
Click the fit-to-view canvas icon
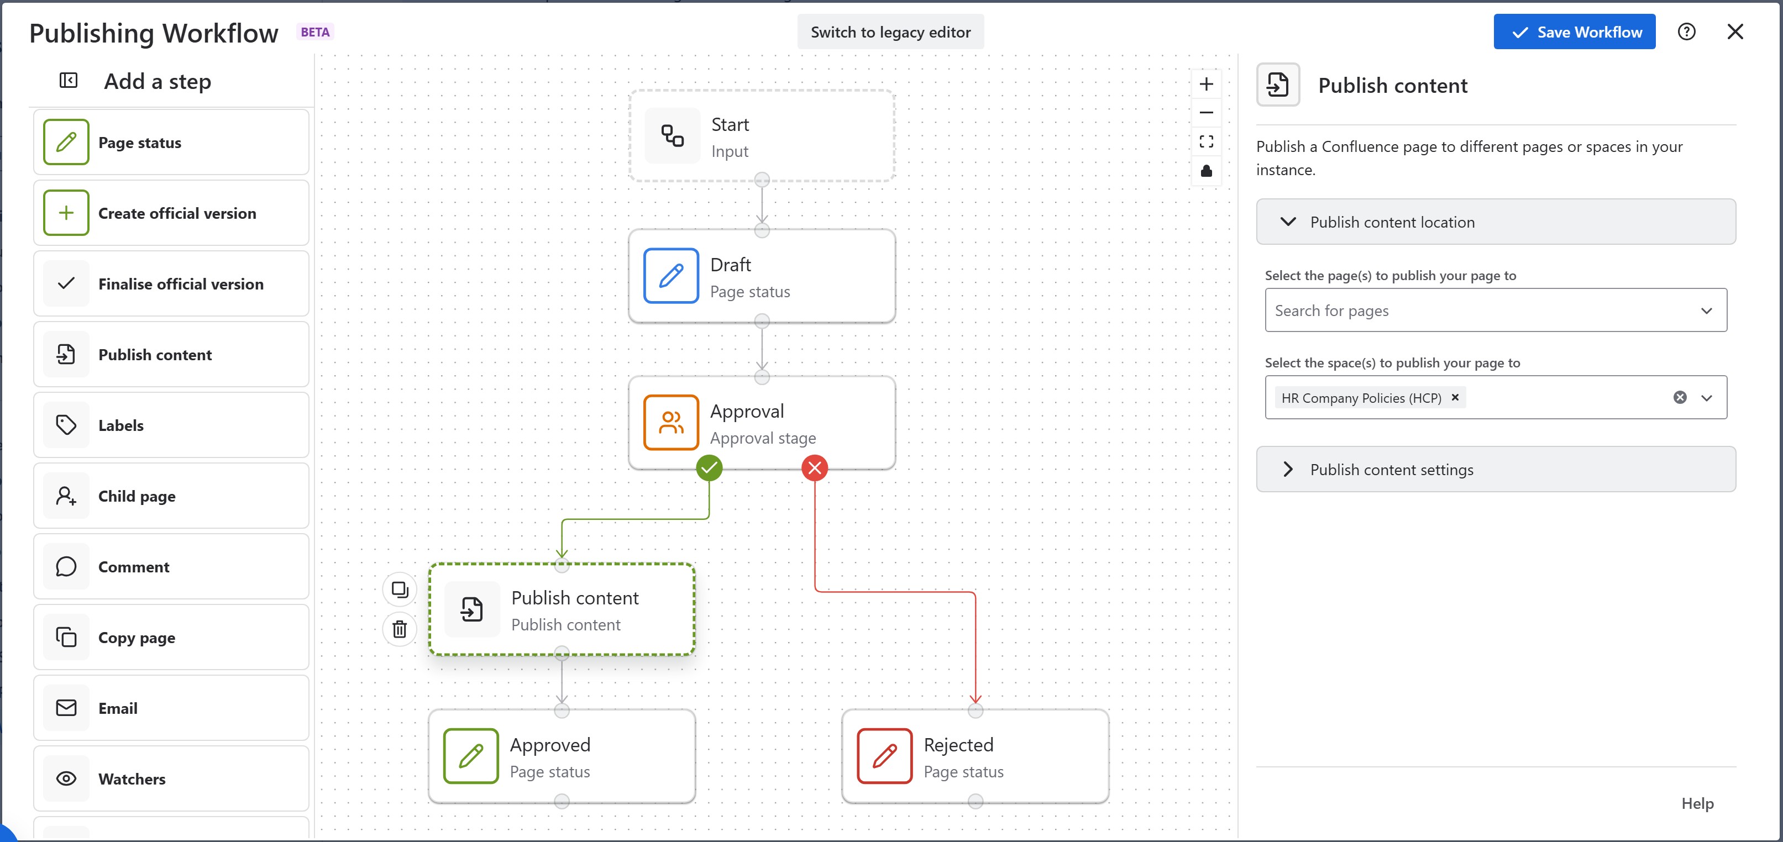click(1206, 142)
